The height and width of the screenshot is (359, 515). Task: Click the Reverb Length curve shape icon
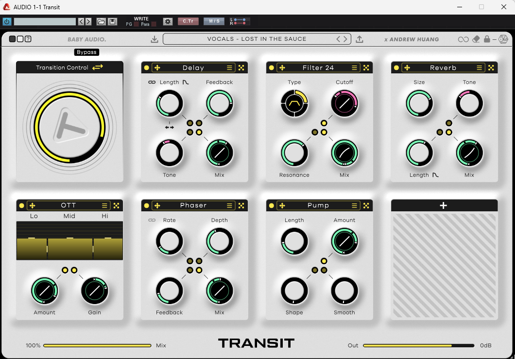point(435,175)
